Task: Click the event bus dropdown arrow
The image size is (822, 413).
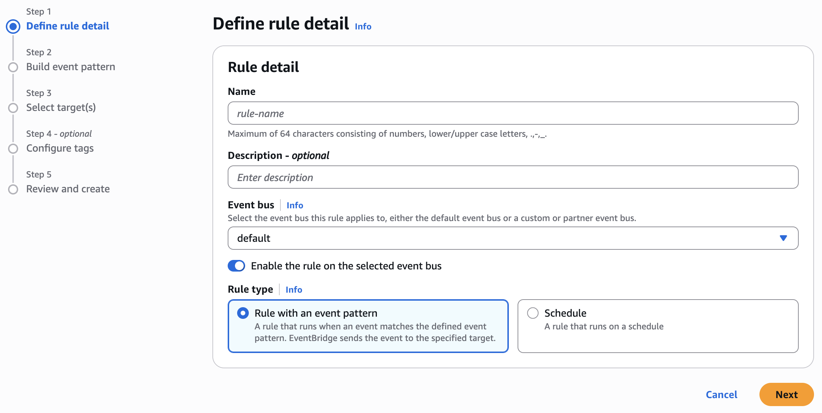Action: (x=783, y=238)
